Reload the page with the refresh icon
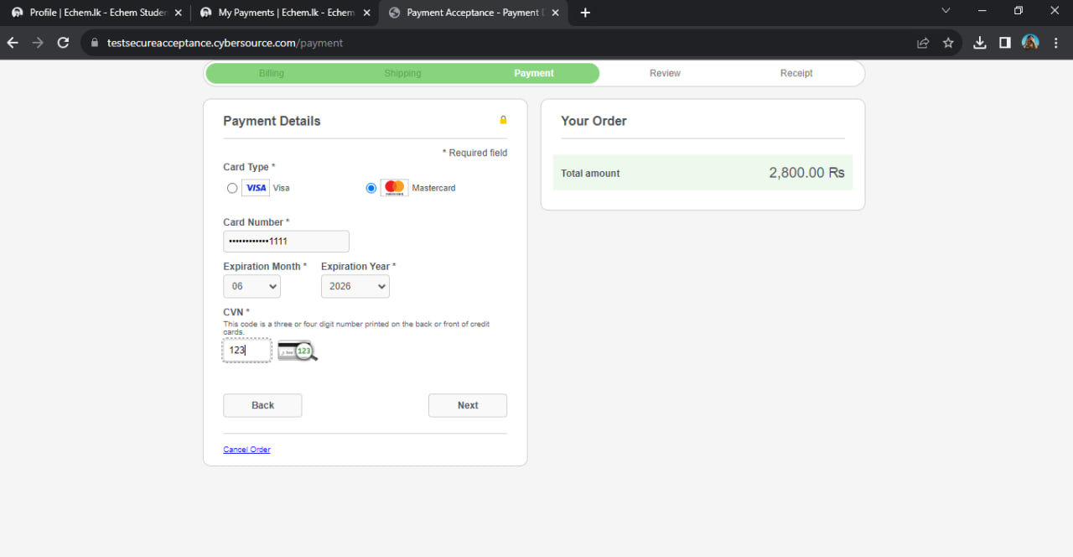Viewport: 1073px width, 557px height. click(63, 43)
